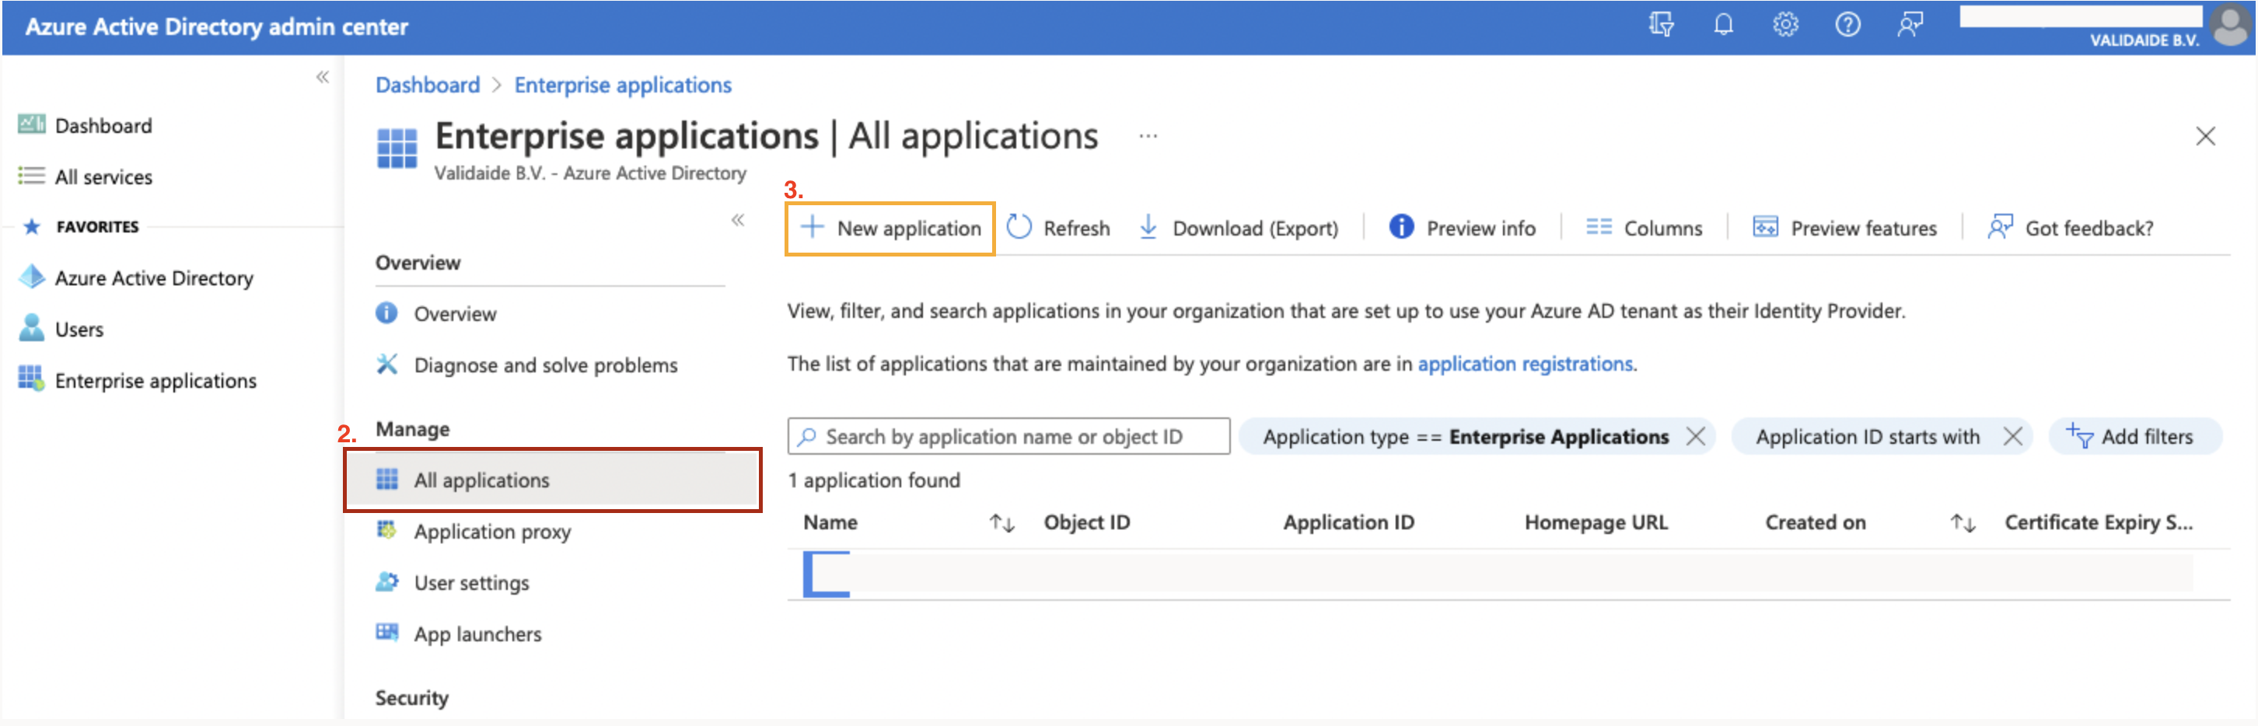Collapse the Enterprise applications submenu pane
Viewport: 2258px width, 726px height.
(738, 222)
